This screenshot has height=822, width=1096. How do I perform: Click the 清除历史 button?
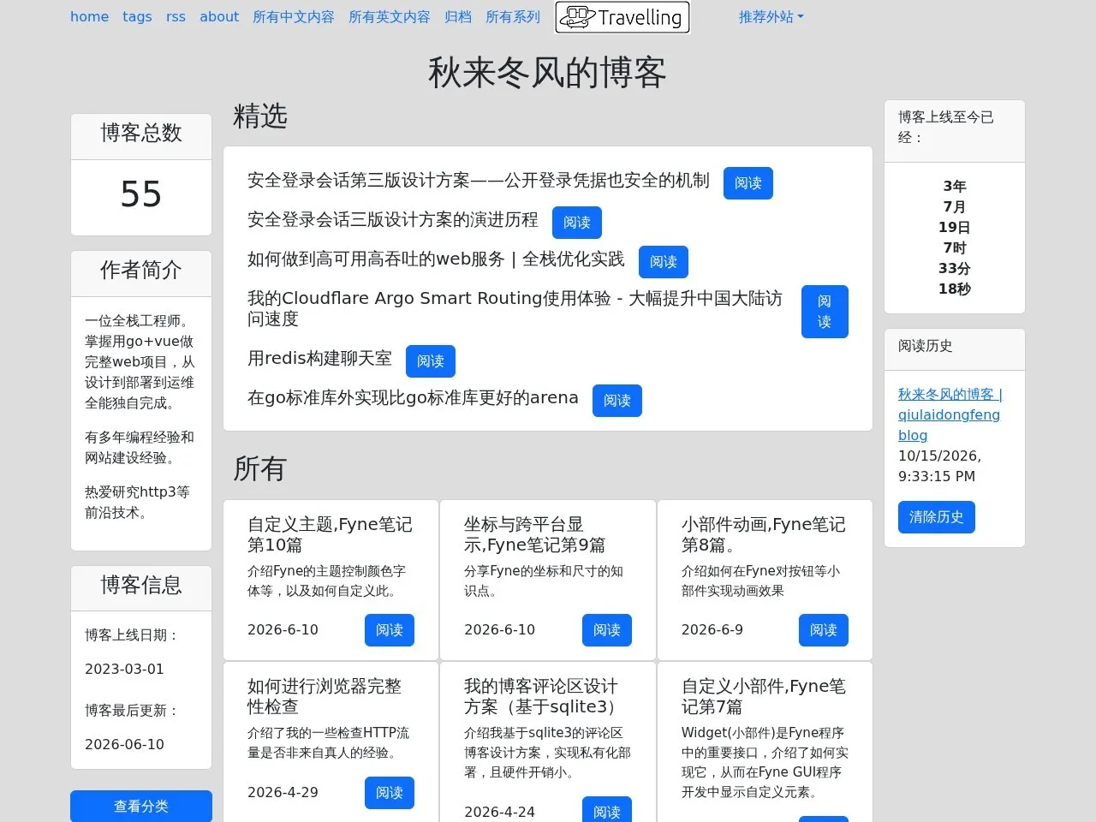937,517
